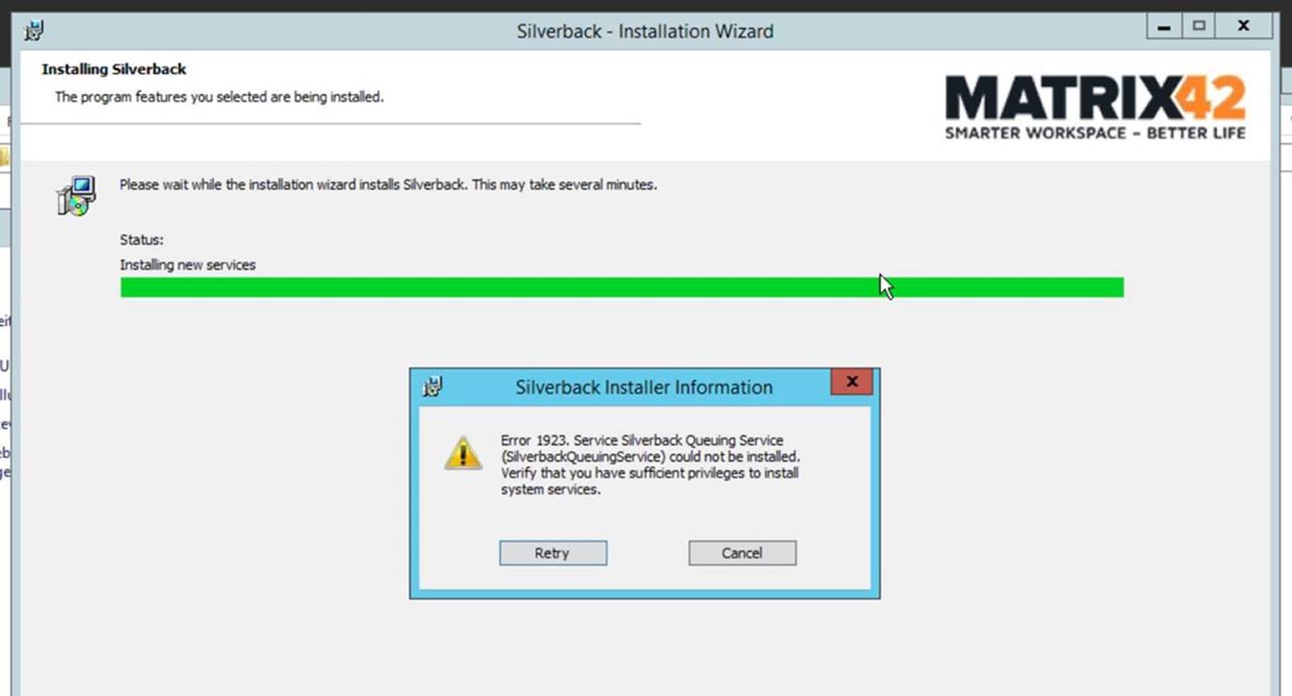Image resolution: width=1292 pixels, height=696 pixels.
Task: Click the 'Installing new services' status text
Action: click(188, 265)
